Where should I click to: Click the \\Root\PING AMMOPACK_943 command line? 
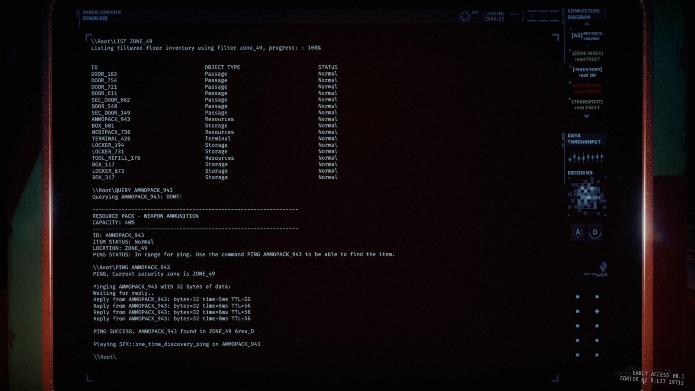click(x=131, y=267)
